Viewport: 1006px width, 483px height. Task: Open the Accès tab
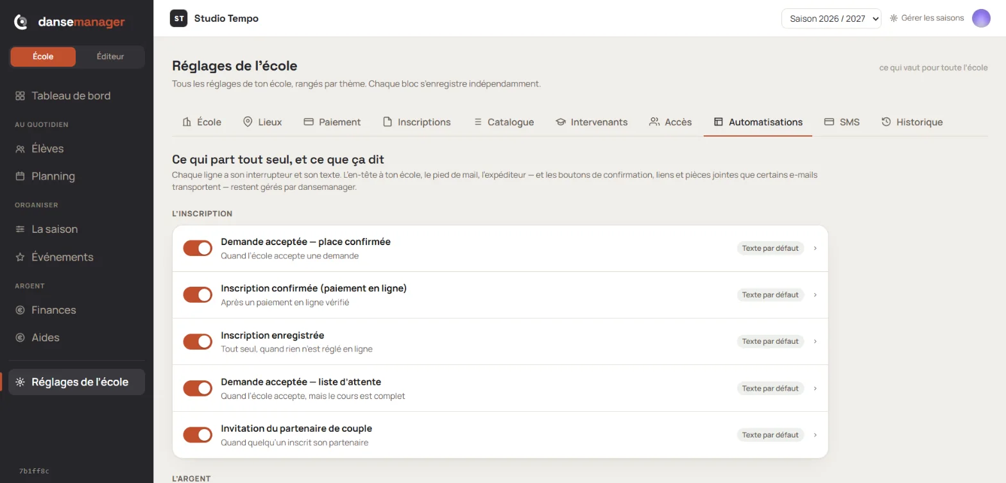coord(670,122)
